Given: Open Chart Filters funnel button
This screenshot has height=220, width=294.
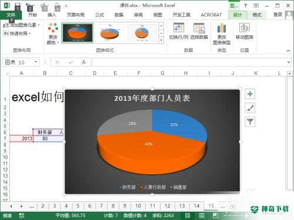Looking at the screenshot, I should click(250, 121).
